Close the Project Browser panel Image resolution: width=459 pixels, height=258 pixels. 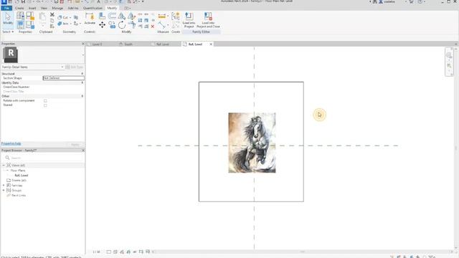point(83,150)
